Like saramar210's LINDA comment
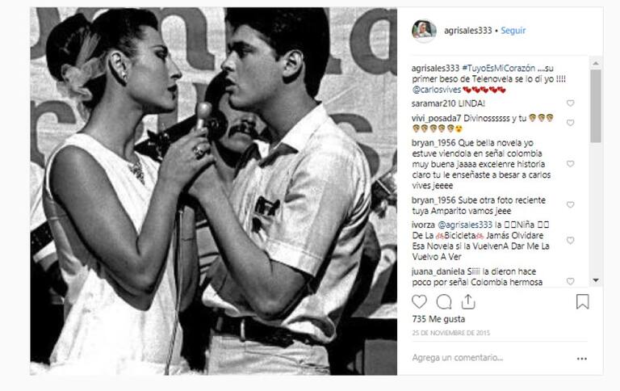The height and width of the screenshot is (391, 620). (570, 103)
